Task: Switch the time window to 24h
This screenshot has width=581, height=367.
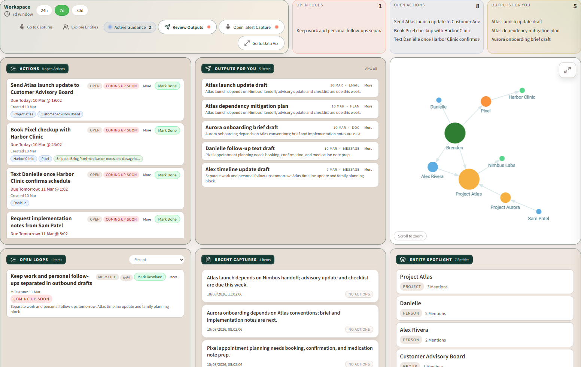Action: (x=44, y=10)
